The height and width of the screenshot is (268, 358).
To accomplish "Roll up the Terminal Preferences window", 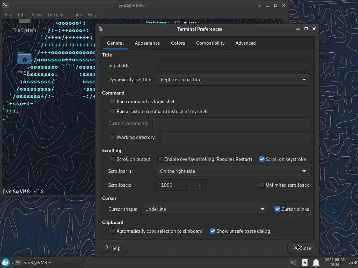I will click(298, 29).
